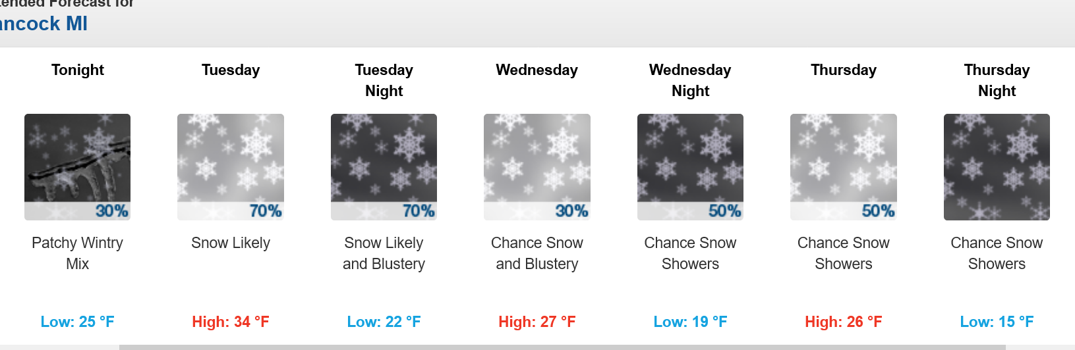The height and width of the screenshot is (350, 1075).
Task: Click the Low: 25 °F temperature
Action: [x=77, y=322]
